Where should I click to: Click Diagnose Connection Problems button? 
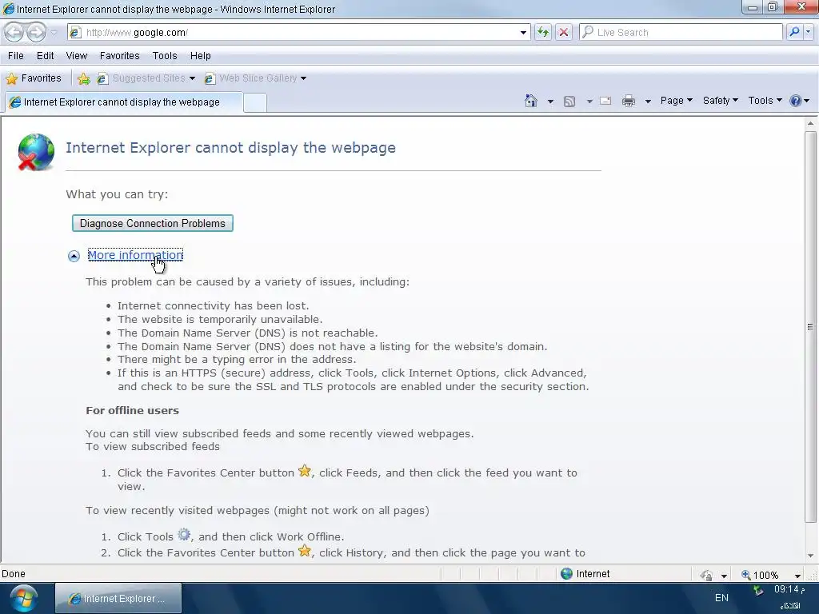153,224
